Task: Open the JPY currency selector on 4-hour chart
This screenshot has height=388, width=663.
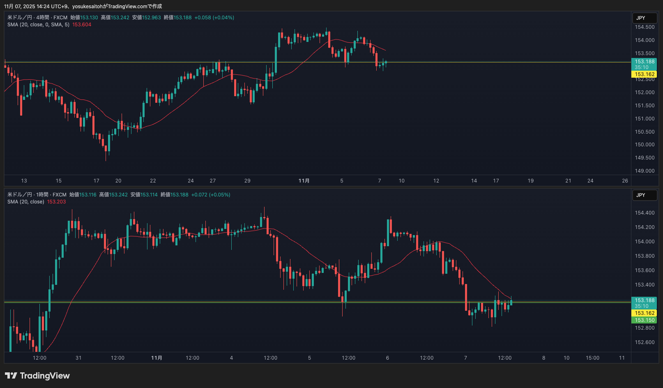Action: click(644, 18)
